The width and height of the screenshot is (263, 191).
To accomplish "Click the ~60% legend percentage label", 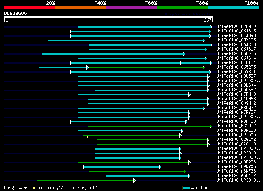I will 151,3.
